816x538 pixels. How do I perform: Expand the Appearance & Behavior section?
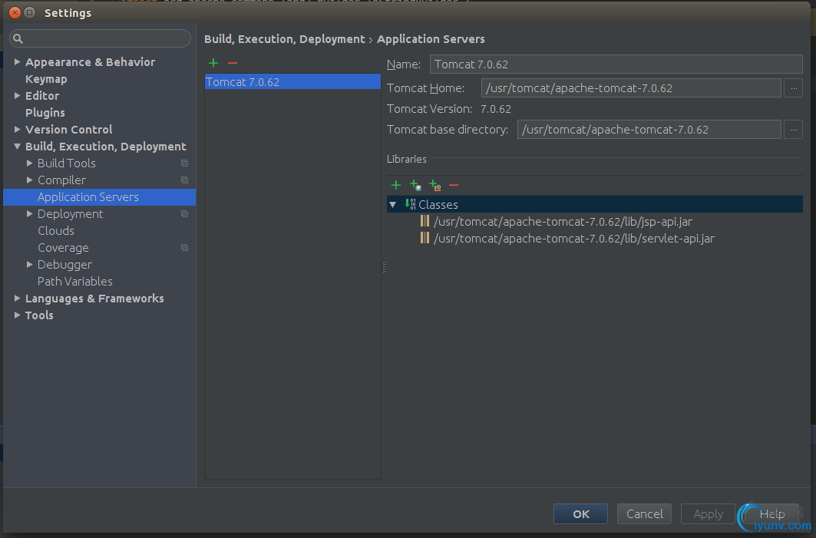click(17, 62)
